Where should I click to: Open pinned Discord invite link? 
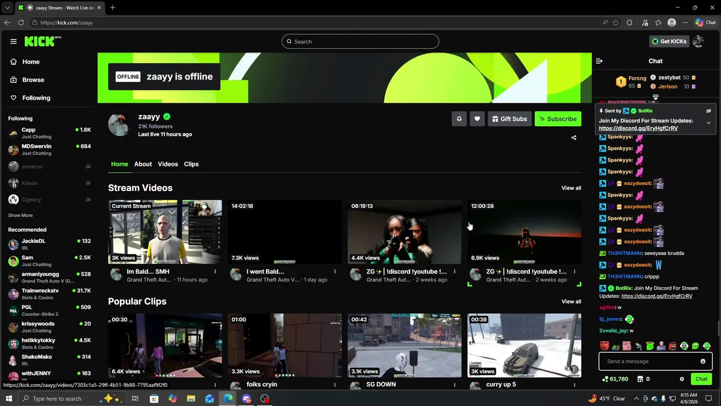pos(638,129)
